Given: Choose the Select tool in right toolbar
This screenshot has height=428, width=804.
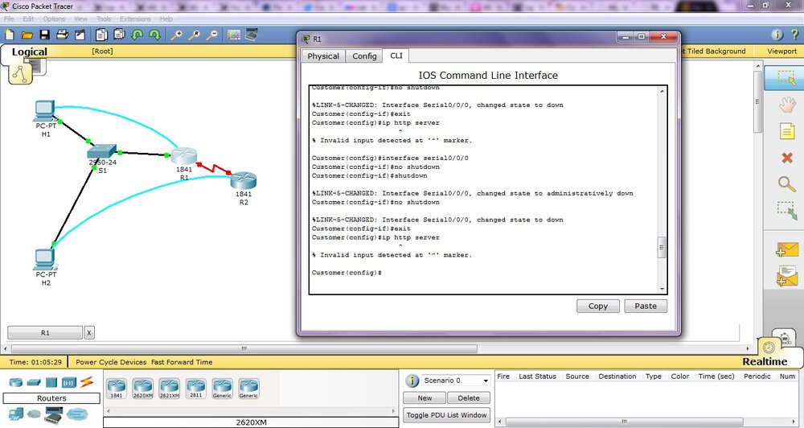Looking at the screenshot, I should (786, 78).
